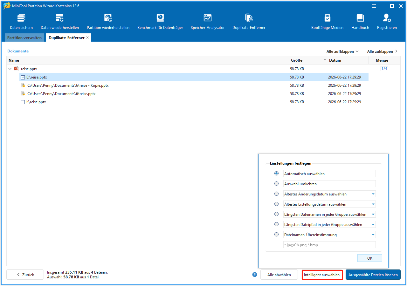This screenshot has height=286, width=407.
Task: Open the Handbuch
Action: coord(360,22)
